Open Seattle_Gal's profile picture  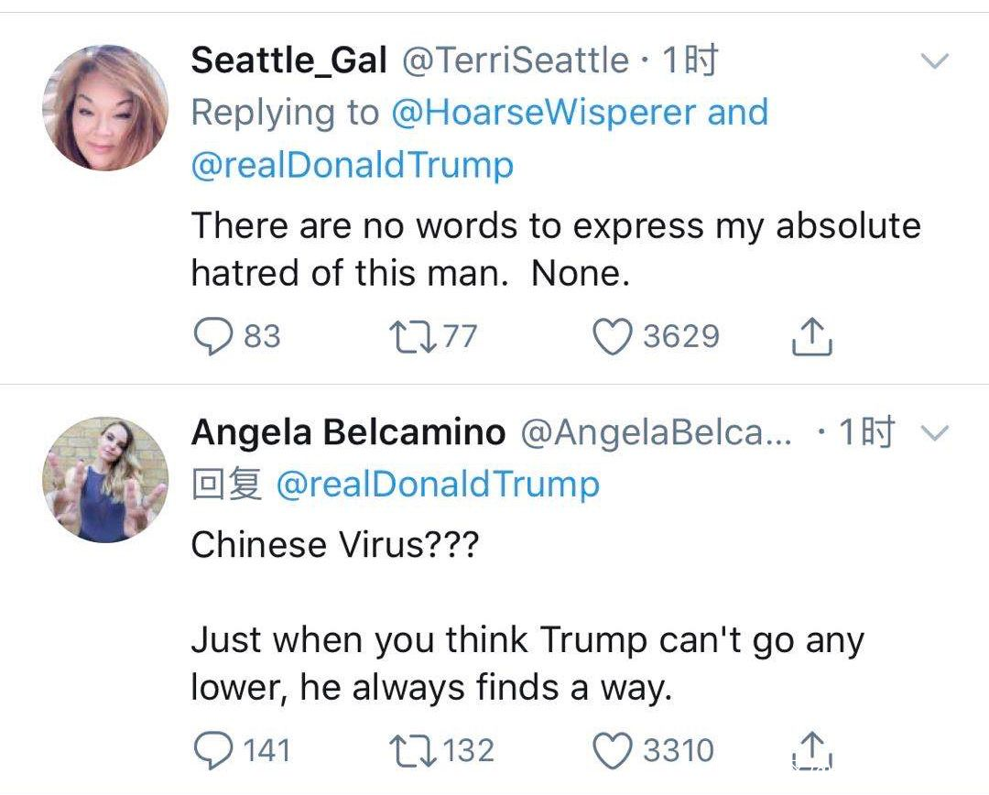[104, 108]
